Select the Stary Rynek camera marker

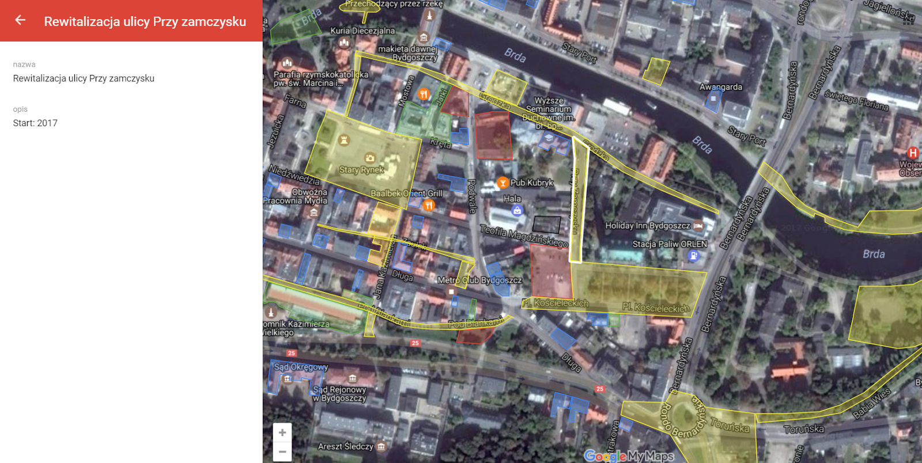click(370, 158)
